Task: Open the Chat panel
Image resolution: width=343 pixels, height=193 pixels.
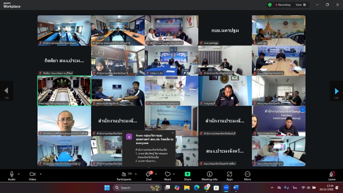Action: pos(149,175)
